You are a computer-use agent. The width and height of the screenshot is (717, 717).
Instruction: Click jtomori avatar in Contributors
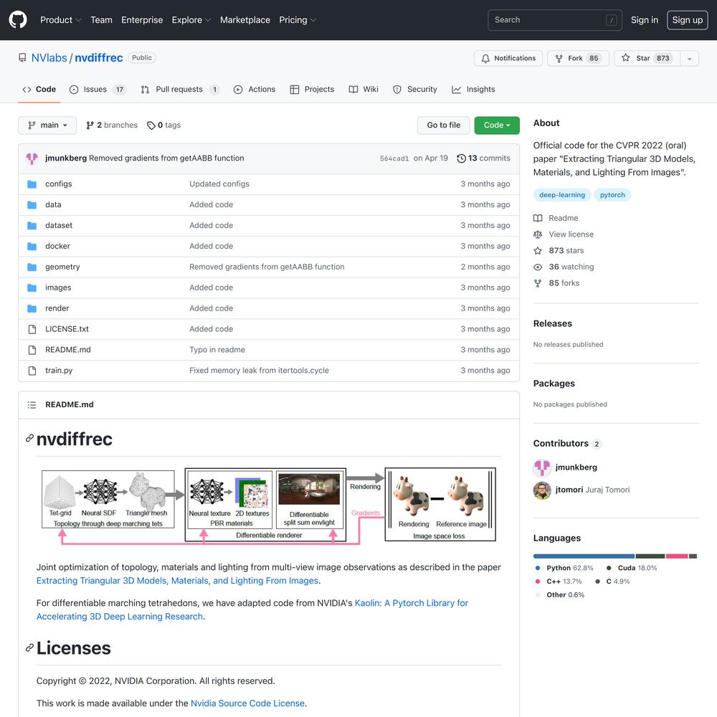[x=542, y=490]
